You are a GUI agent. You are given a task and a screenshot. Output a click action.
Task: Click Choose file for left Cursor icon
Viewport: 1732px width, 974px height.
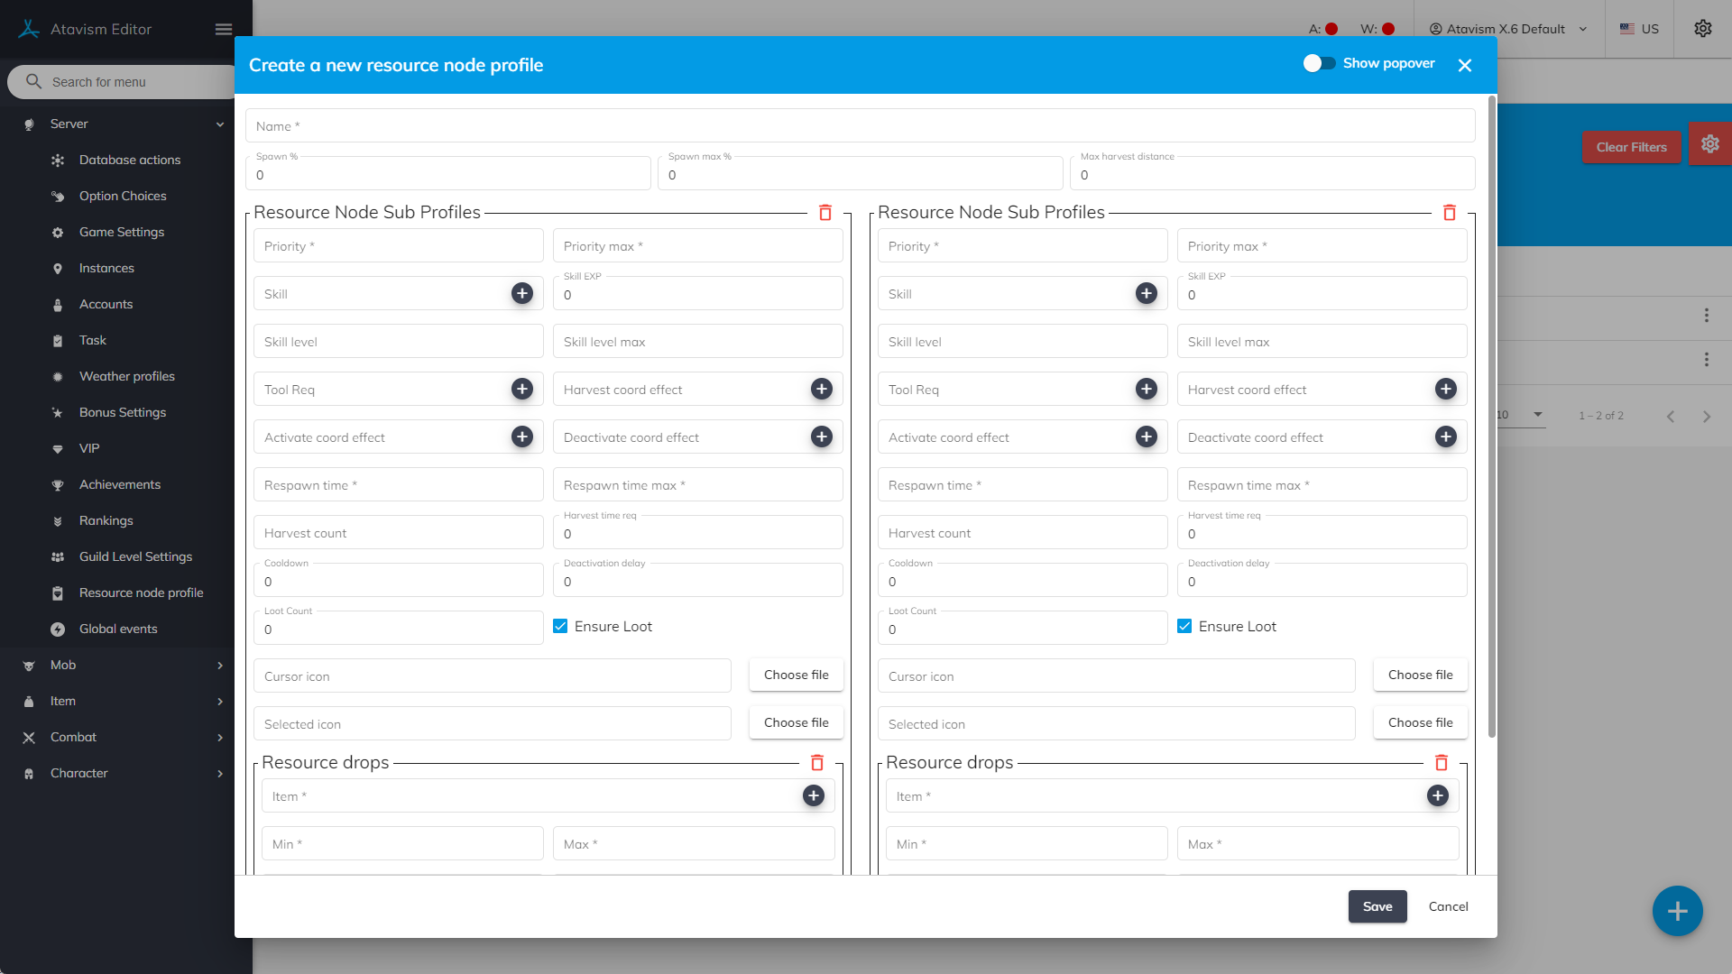tap(796, 675)
